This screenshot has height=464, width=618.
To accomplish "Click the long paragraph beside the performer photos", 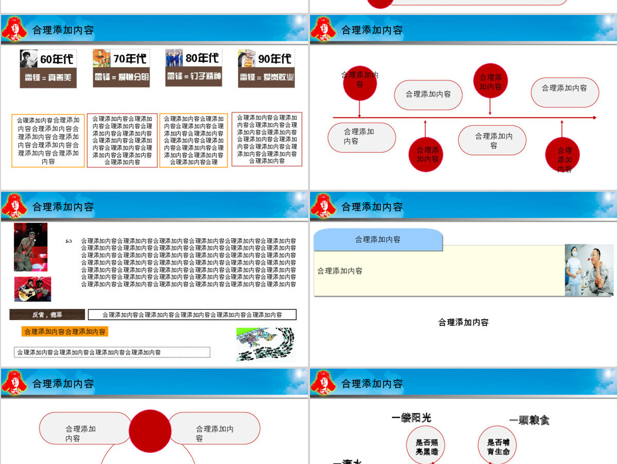I will point(188,262).
